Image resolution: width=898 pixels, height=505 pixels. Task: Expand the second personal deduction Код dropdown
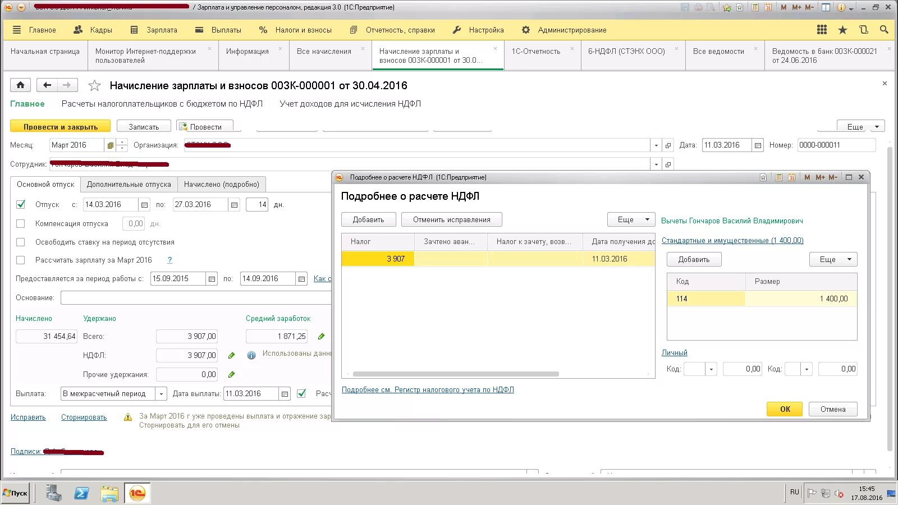807,369
